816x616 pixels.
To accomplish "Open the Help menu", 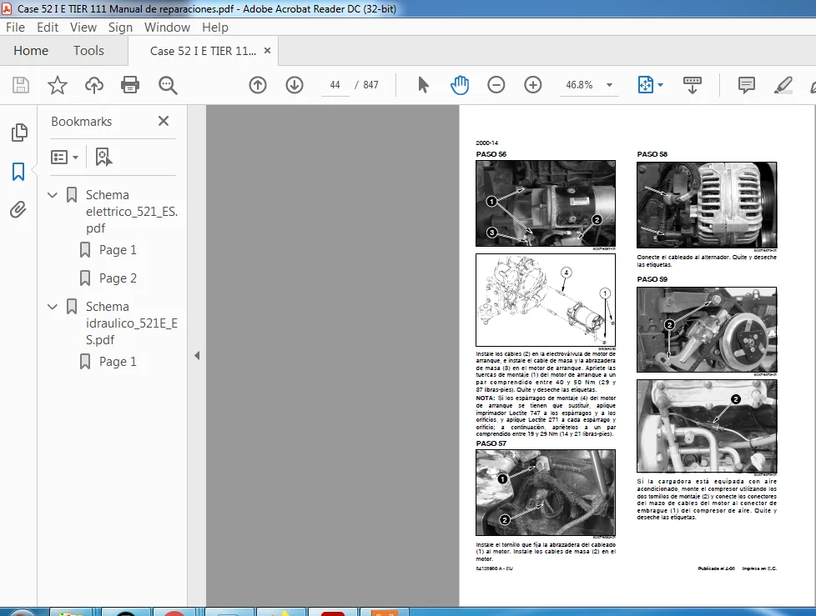I will [x=215, y=28].
